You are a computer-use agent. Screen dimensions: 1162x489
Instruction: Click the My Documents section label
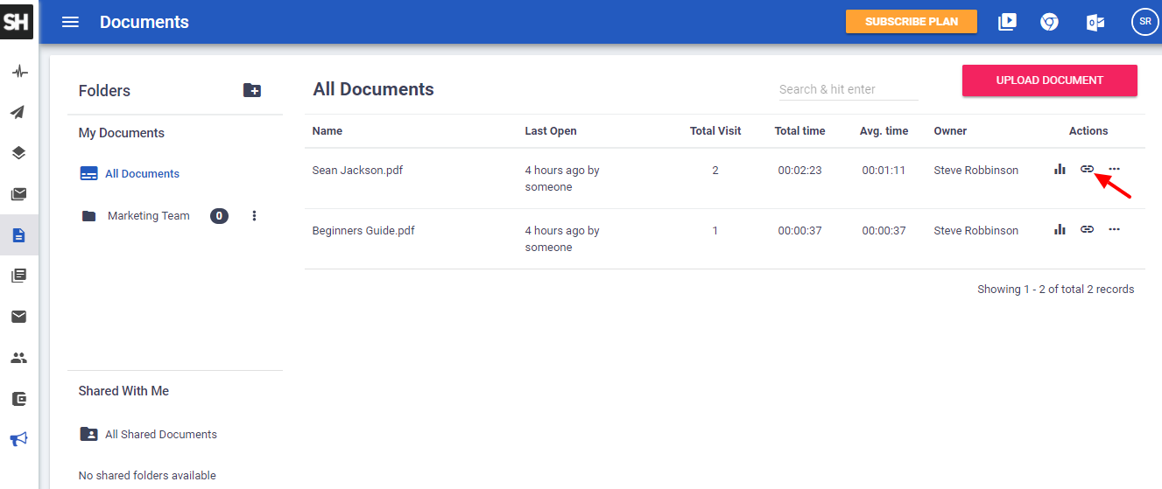coord(122,133)
